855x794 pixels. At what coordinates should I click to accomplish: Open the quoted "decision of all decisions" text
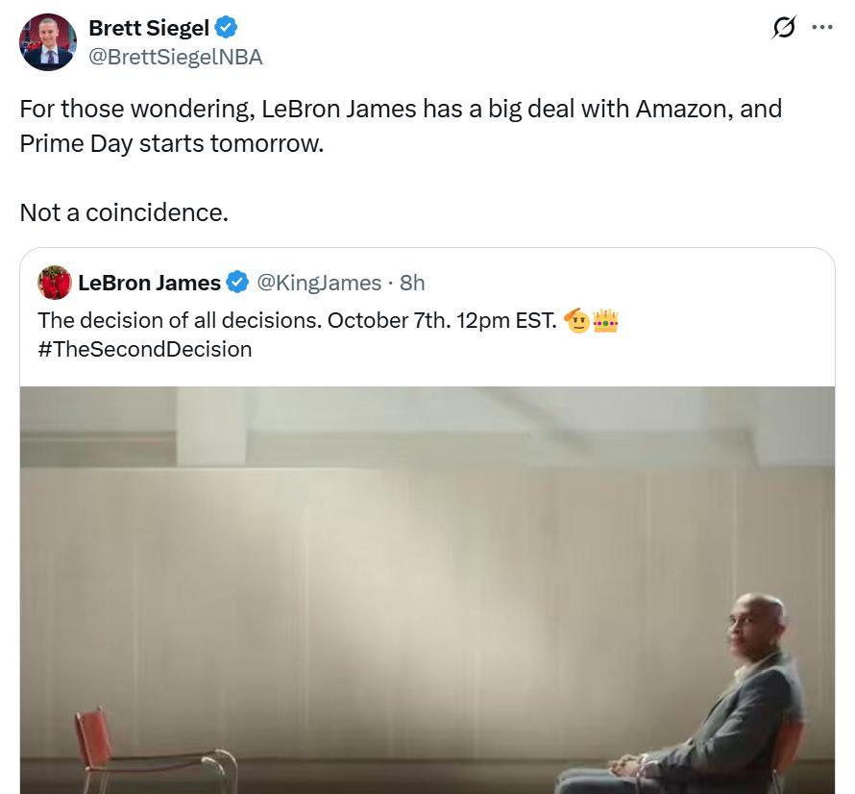(x=297, y=320)
